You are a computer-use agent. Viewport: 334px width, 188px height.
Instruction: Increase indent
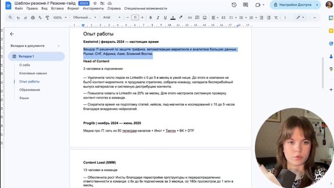pos(269,17)
